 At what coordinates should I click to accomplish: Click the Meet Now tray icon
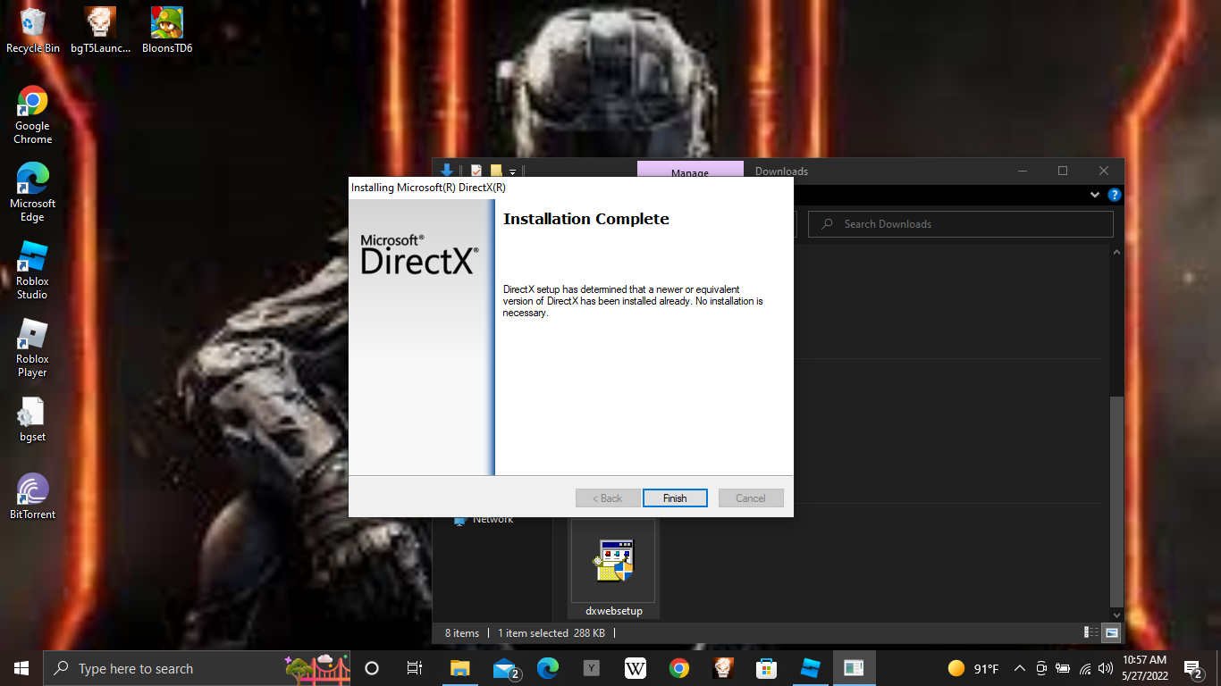coord(1041,668)
